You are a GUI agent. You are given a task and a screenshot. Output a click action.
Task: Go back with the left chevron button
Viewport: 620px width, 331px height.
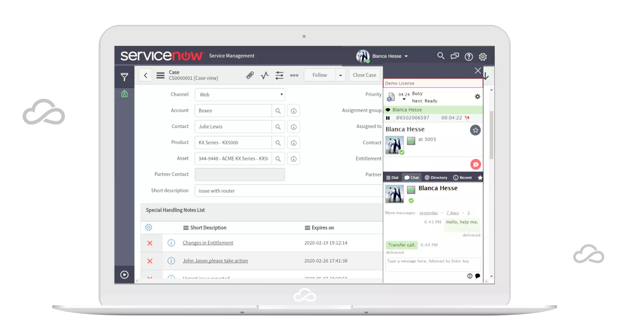(146, 75)
